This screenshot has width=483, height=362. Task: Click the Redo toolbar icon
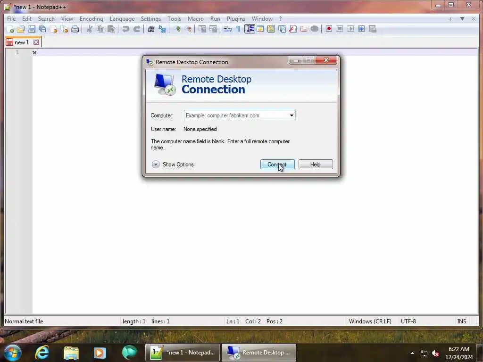click(x=137, y=29)
